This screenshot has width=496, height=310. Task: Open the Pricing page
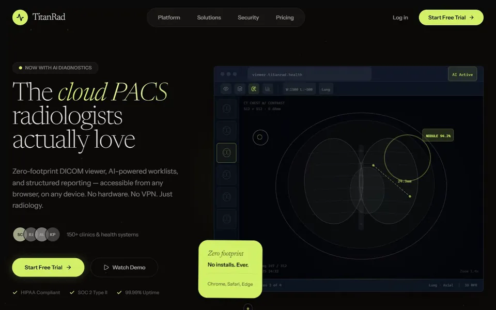pos(285,18)
